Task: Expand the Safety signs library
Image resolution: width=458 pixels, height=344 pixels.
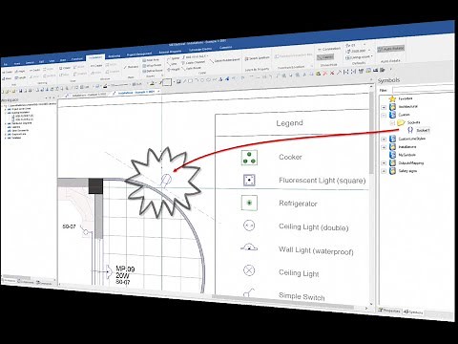Action: [x=384, y=171]
